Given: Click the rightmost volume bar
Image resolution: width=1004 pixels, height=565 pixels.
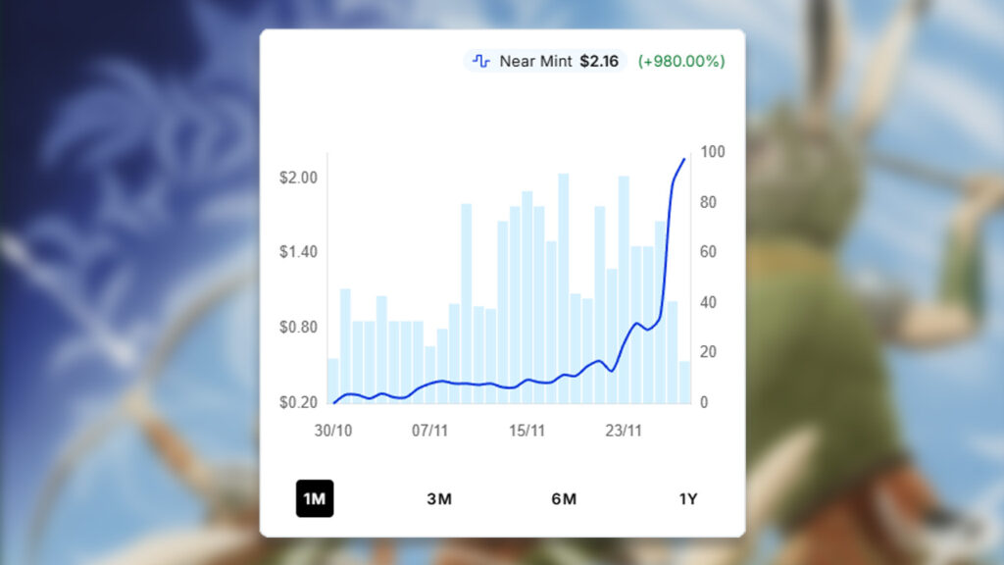Looking at the screenshot, I should point(684,383).
